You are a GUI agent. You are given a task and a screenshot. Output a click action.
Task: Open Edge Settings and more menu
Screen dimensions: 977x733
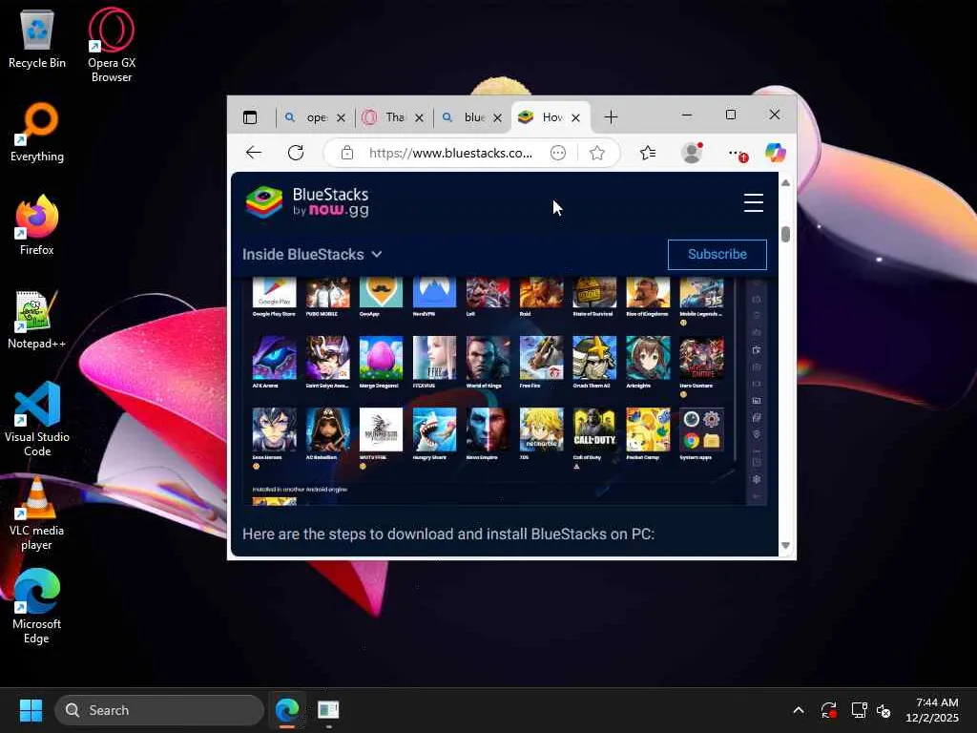(x=737, y=154)
